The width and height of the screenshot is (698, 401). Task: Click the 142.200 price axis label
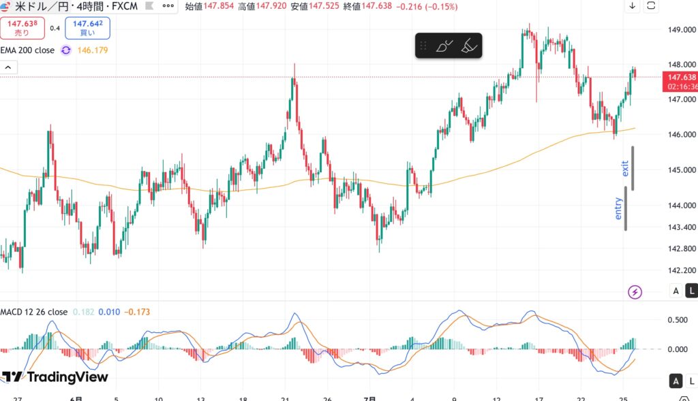tap(682, 270)
